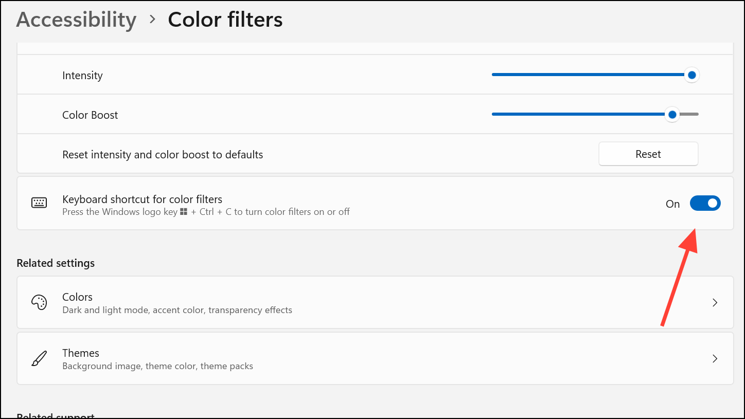Click the Colors palette icon
745x419 pixels.
click(39, 302)
